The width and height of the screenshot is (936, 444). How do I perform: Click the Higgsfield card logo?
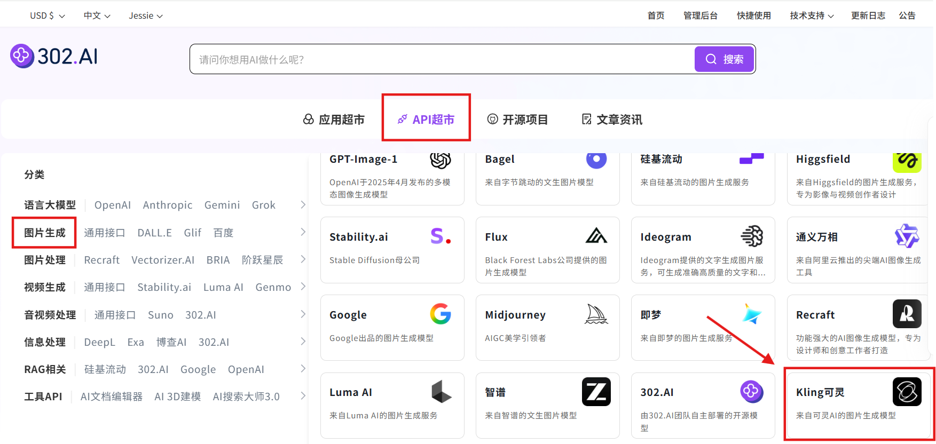(907, 162)
